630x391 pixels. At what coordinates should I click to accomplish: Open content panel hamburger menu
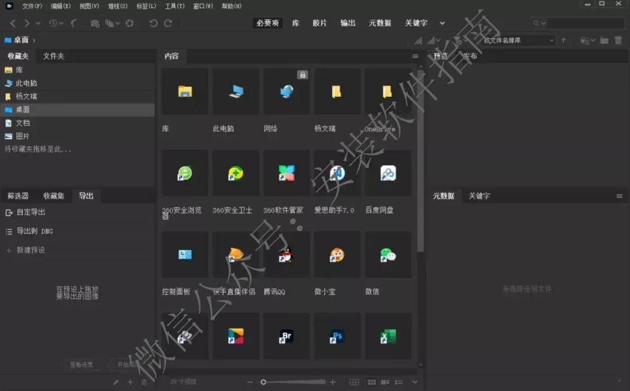click(415, 56)
